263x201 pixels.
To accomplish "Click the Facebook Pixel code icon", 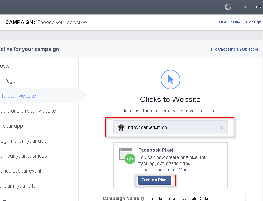I will 127,156.
